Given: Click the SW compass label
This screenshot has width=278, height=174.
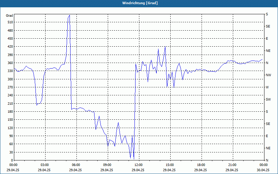Looking at the screenshot, I should click(268, 100).
